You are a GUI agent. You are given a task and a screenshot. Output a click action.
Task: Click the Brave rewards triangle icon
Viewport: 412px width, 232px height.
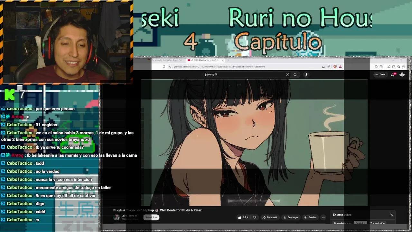pyautogui.click(x=340, y=67)
